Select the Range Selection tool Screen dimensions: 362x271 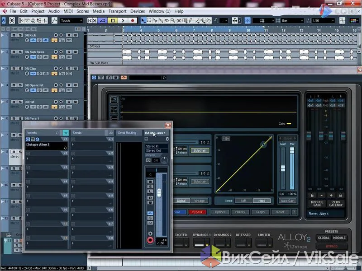[x=149, y=21]
